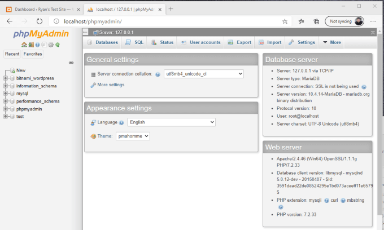Screen dimensions: 384x230
Task: Open phpMyAdmin documentation blue question icon
Action: click(37, 45)
